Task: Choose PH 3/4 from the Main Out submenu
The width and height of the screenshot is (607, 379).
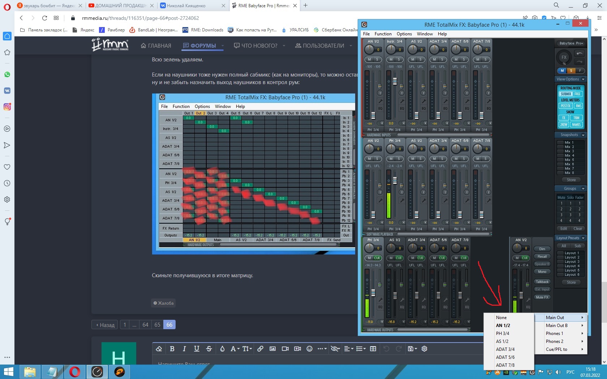Action: tap(503, 334)
